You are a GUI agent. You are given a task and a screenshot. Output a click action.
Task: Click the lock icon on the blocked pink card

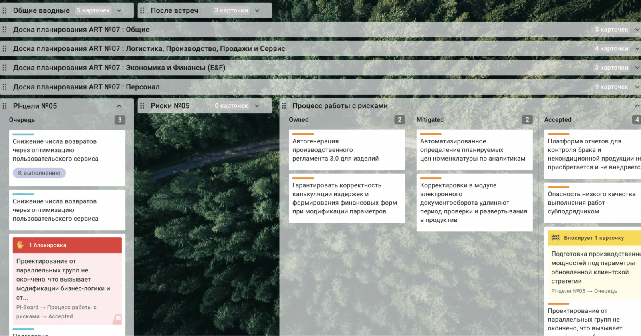[117, 319]
